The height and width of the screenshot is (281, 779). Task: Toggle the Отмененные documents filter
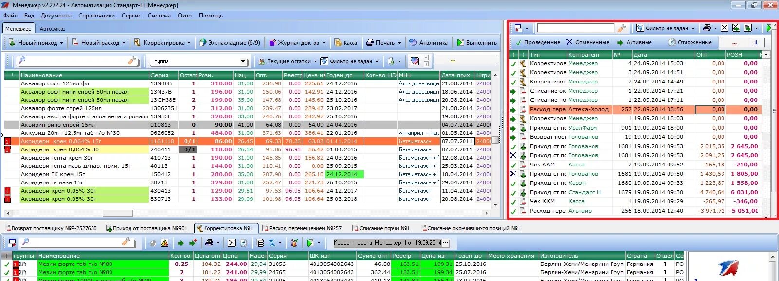coord(588,42)
